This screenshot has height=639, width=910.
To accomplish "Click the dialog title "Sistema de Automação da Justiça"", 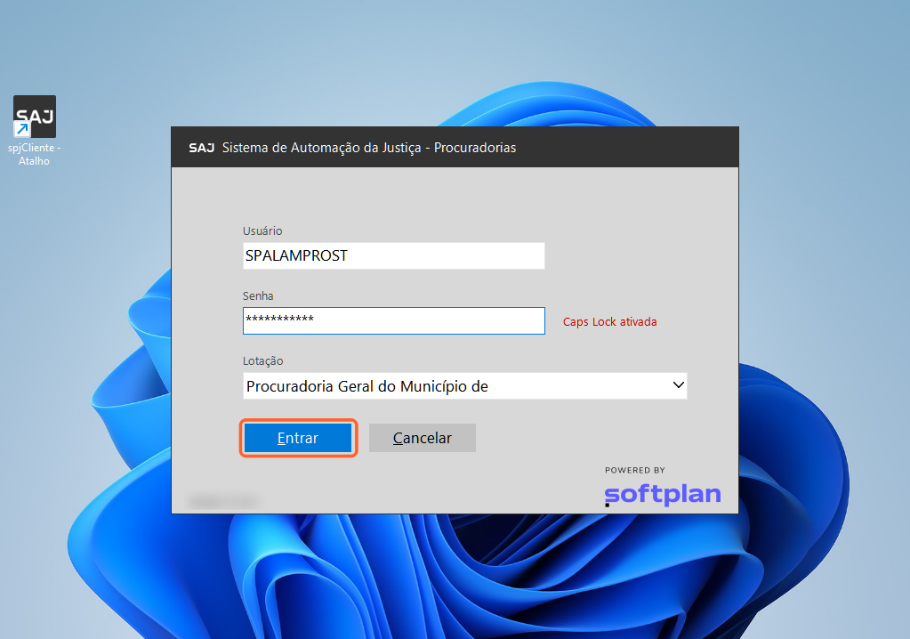I will tap(368, 148).
